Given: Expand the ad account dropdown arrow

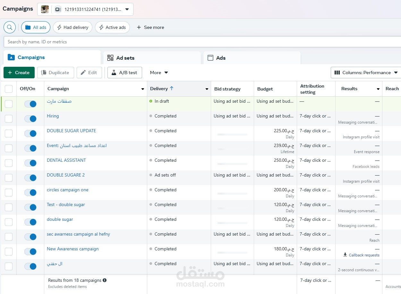Looking at the screenshot, I should (x=127, y=9).
